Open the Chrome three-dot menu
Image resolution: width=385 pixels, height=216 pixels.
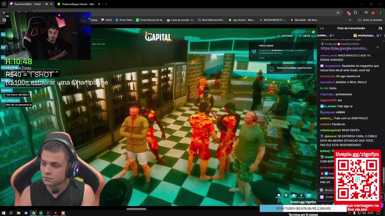coord(380,13)
